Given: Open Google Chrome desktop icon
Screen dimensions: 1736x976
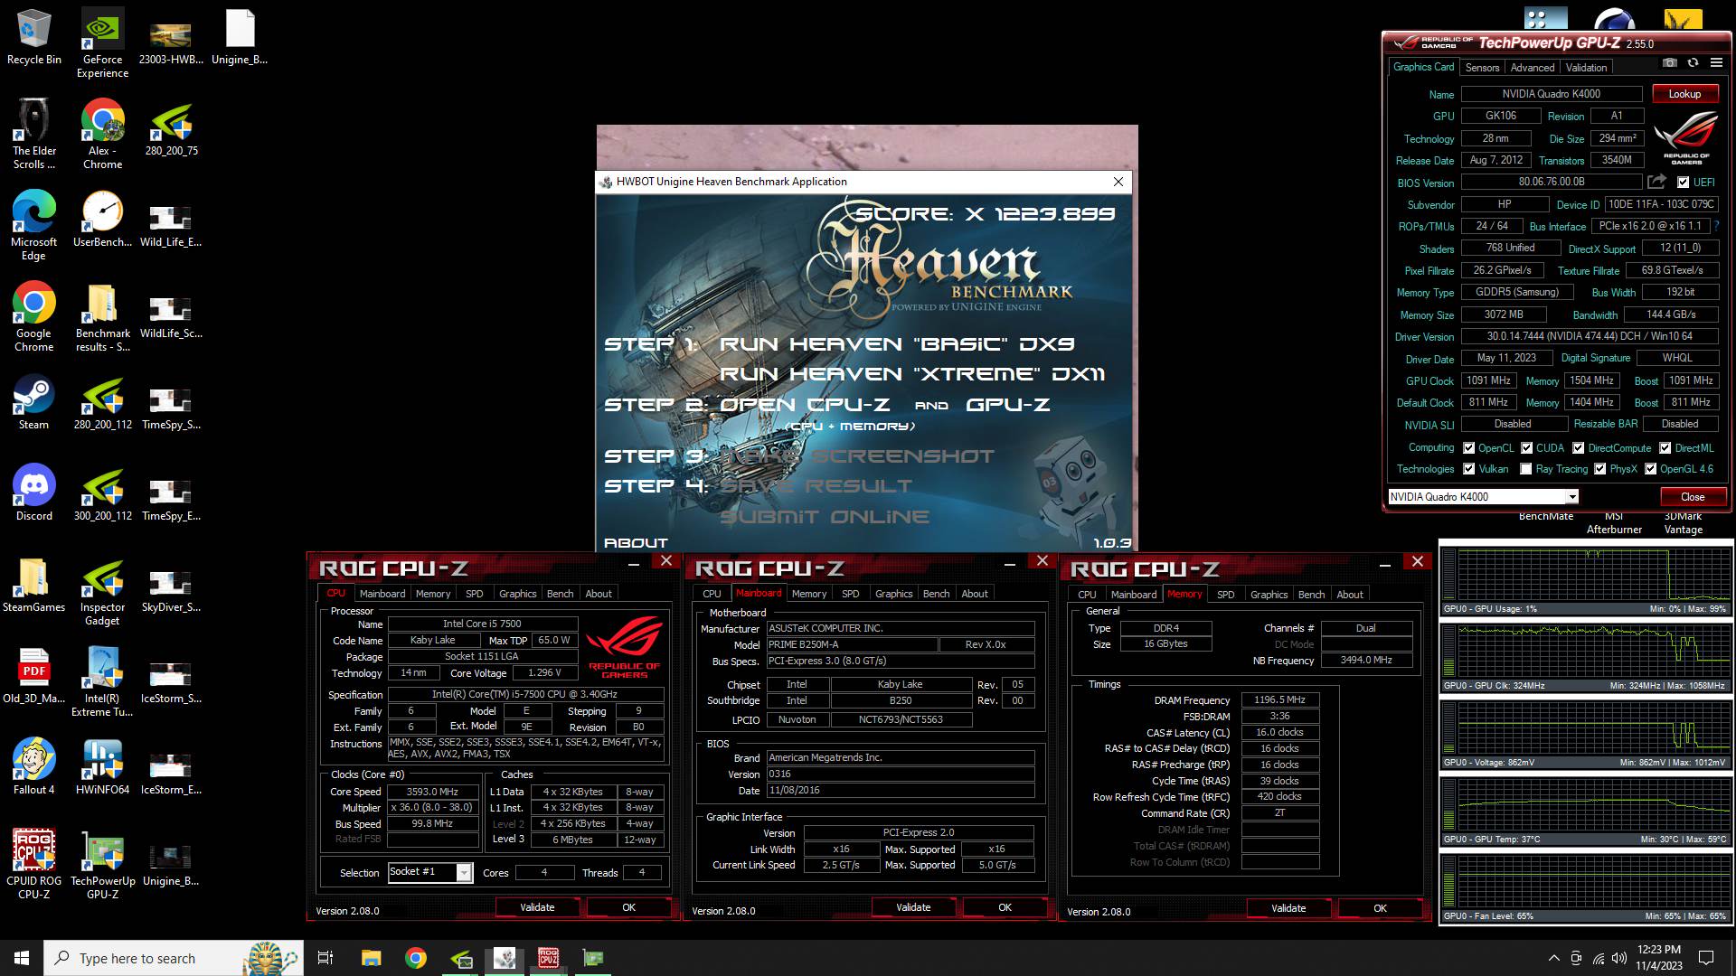Looking at the screenshot, I should (x=33, y=317).
